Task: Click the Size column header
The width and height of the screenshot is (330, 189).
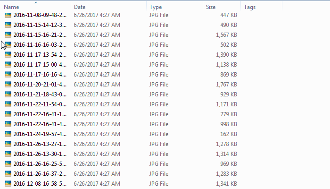Action: point(211,7)
